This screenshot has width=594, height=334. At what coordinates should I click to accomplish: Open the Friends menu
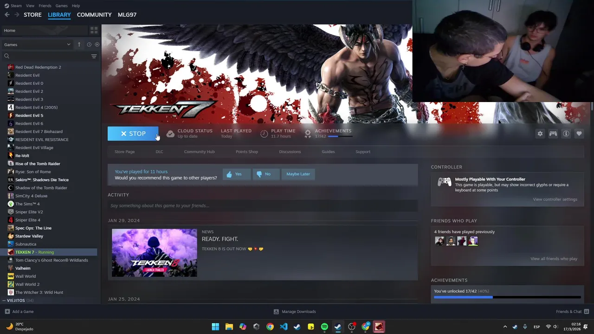pos(45,6)
